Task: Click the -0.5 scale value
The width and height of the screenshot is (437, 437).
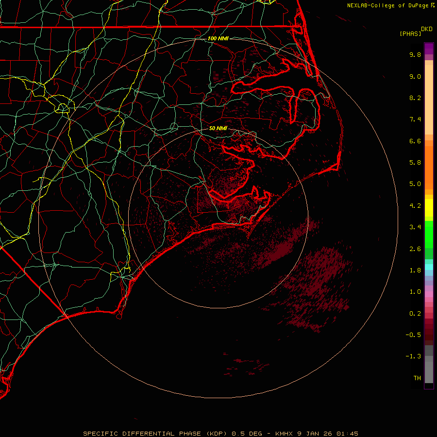Action: pos(413,335)
